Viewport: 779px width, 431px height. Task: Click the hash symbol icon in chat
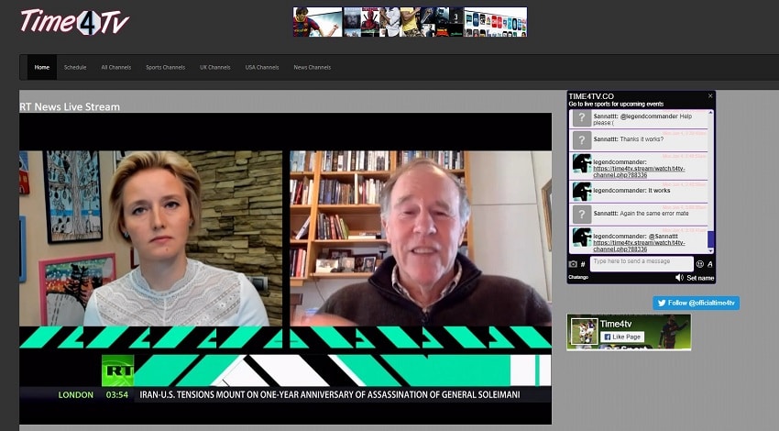583,264
